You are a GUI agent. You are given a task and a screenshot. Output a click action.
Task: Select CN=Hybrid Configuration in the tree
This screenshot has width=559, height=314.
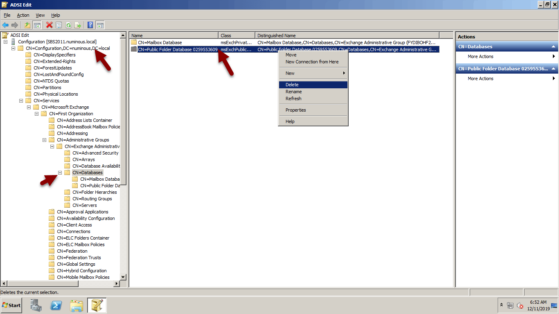(82, 271)
